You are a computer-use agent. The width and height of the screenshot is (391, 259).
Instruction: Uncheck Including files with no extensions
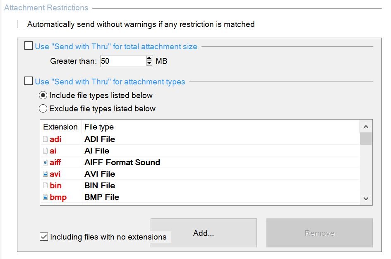coord(43,237)
